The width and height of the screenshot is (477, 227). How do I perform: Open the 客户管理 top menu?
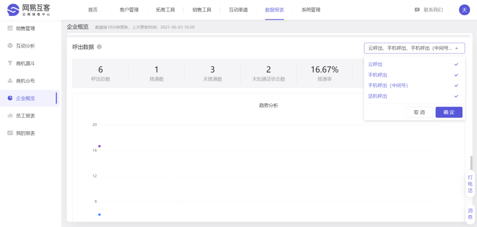point(129,10)
